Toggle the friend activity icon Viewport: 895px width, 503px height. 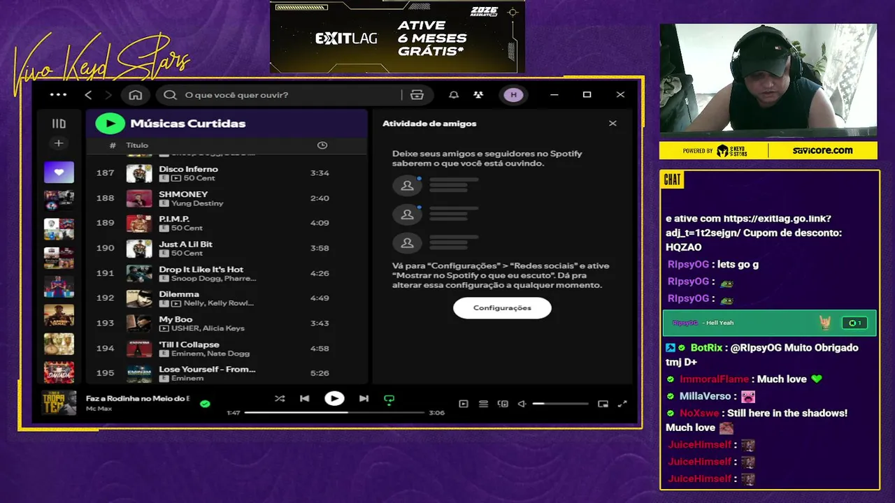click(478, 95)
